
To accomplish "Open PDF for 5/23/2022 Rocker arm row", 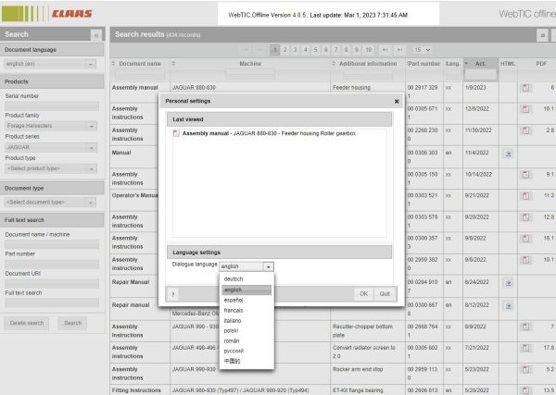I will pos(525,369).
